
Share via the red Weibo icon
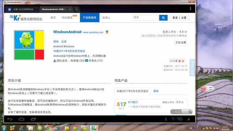tap(180, 61)
